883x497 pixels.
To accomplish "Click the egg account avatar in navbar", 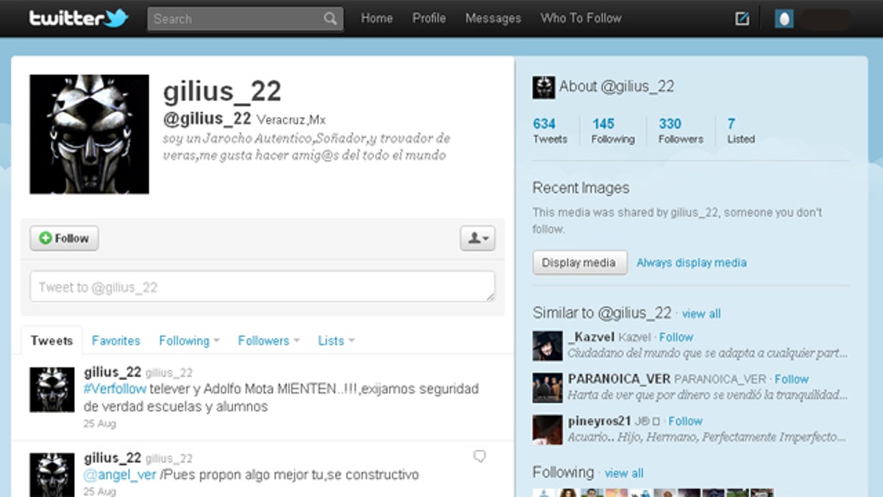I will tap(784, 19).
